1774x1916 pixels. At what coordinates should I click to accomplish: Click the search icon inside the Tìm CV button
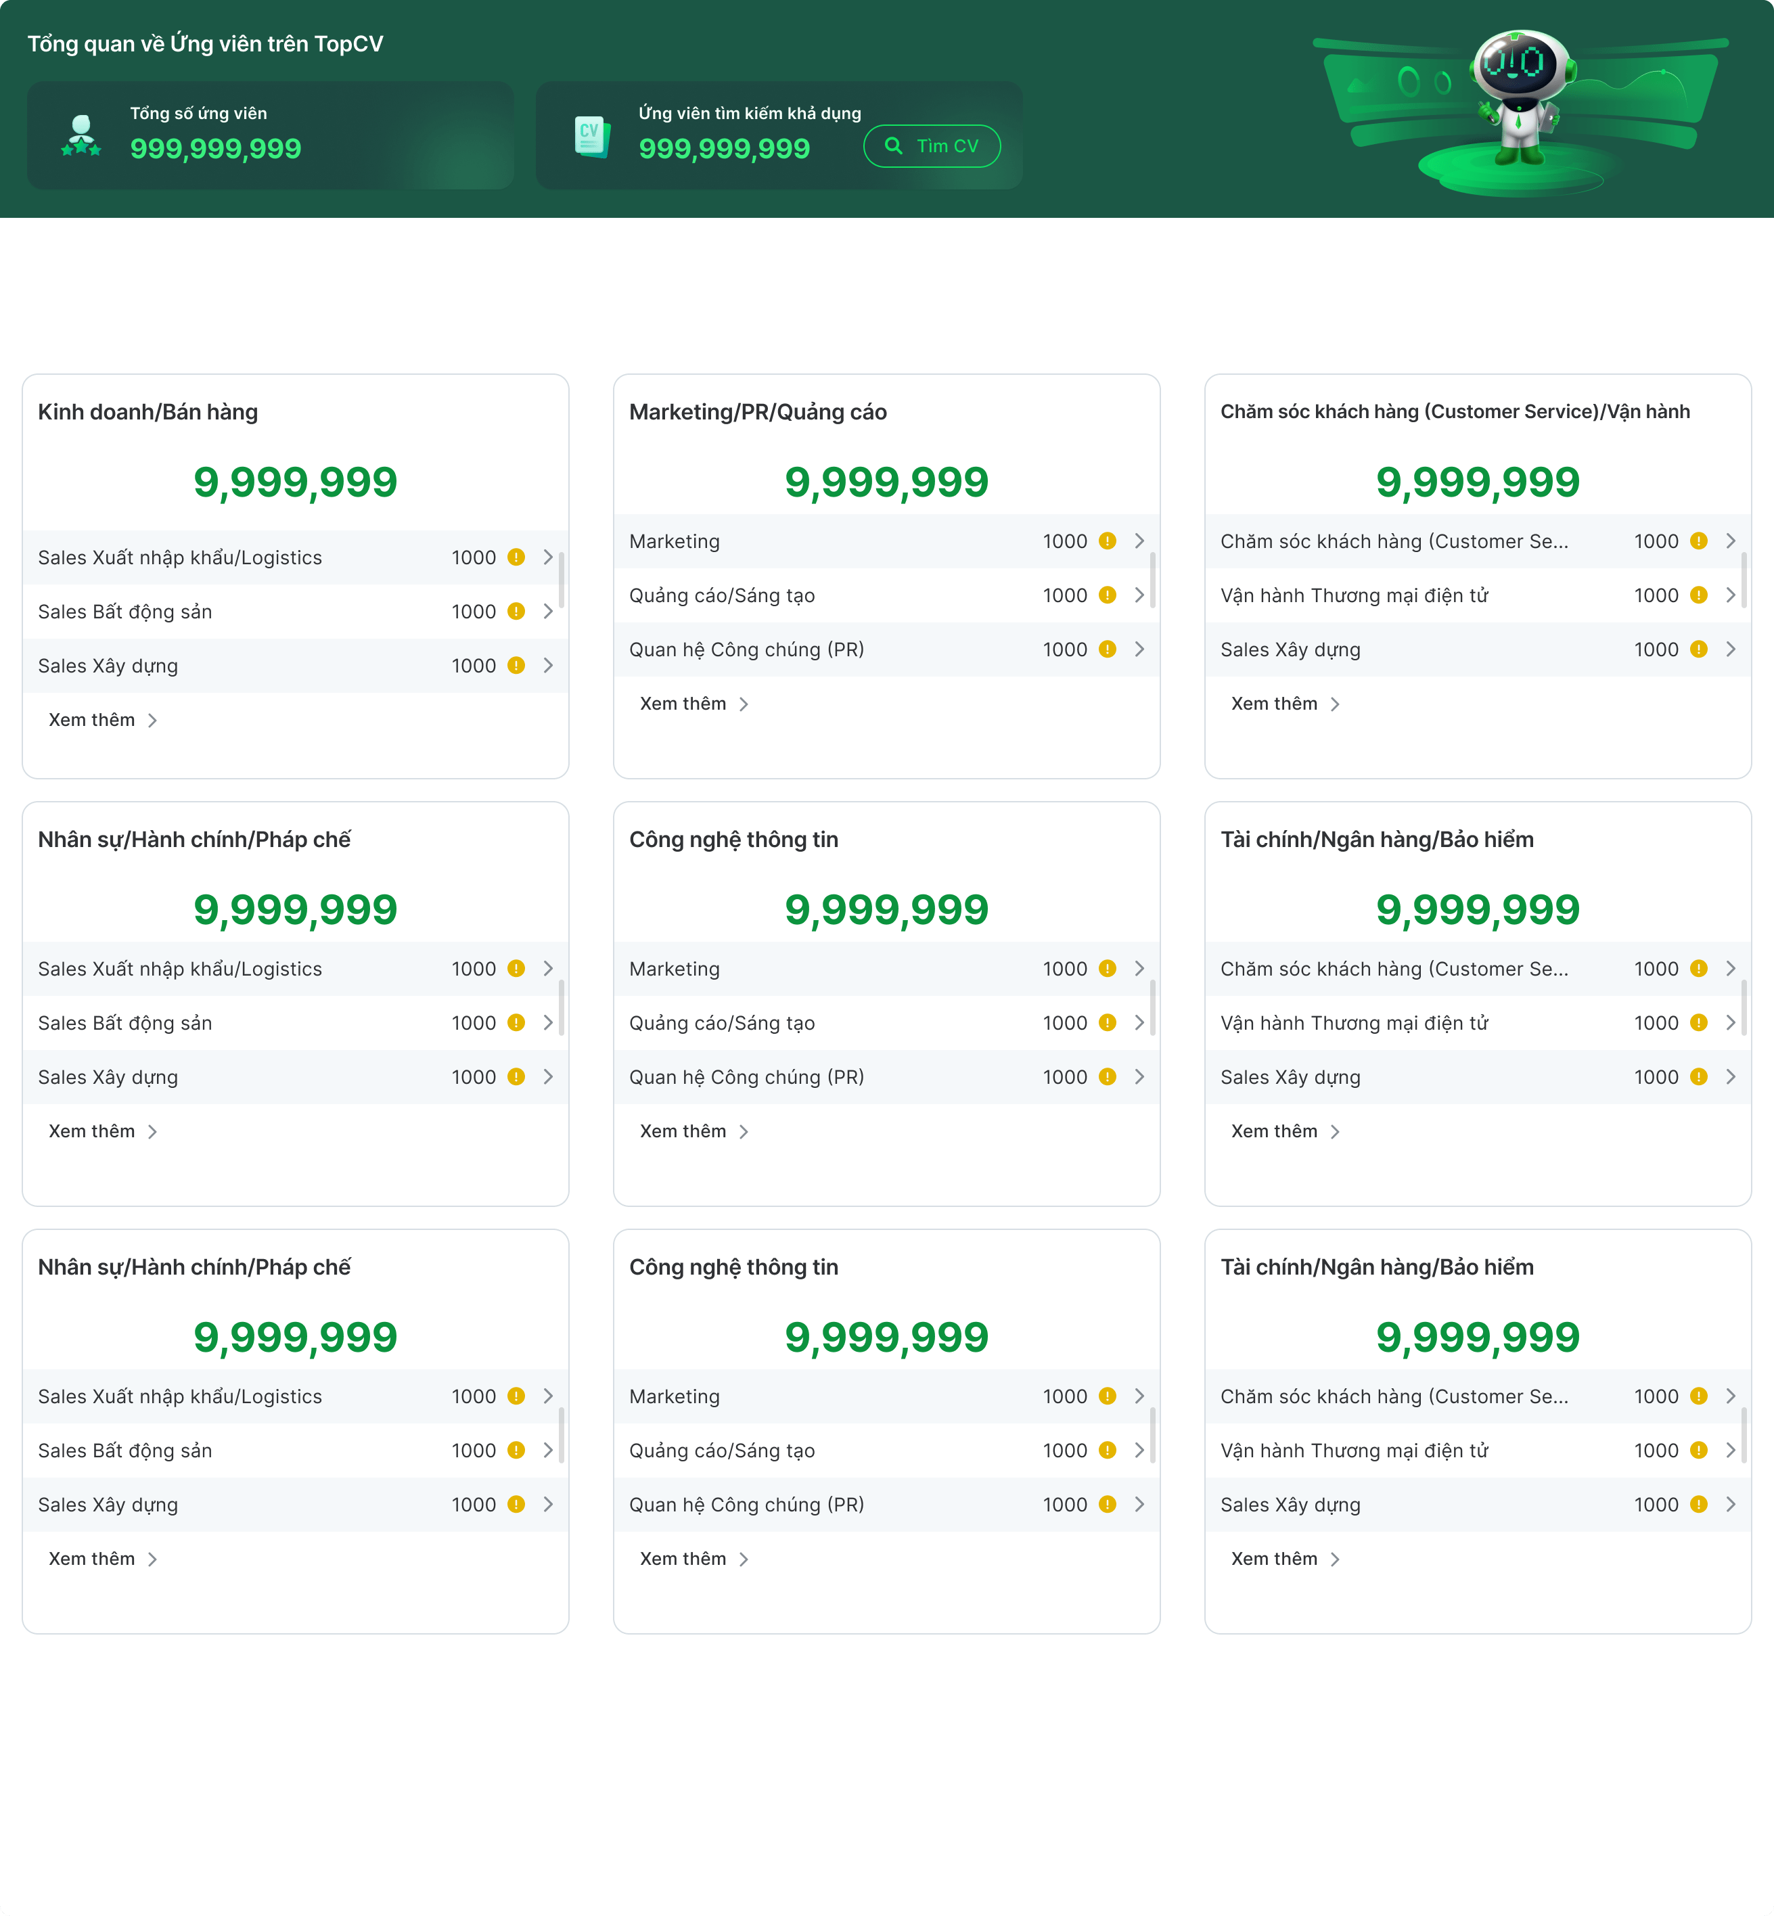click(x=894, y=146)
